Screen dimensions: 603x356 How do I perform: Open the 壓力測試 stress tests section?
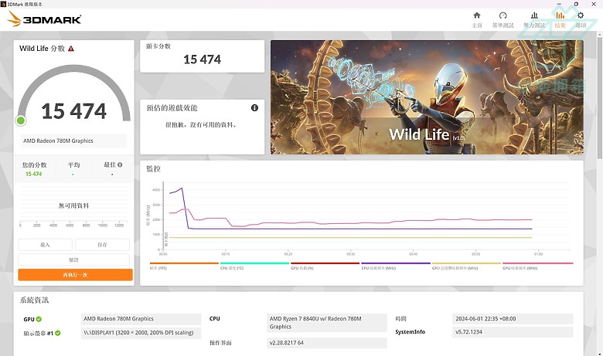pyautogui.click(x=534, y=19)
